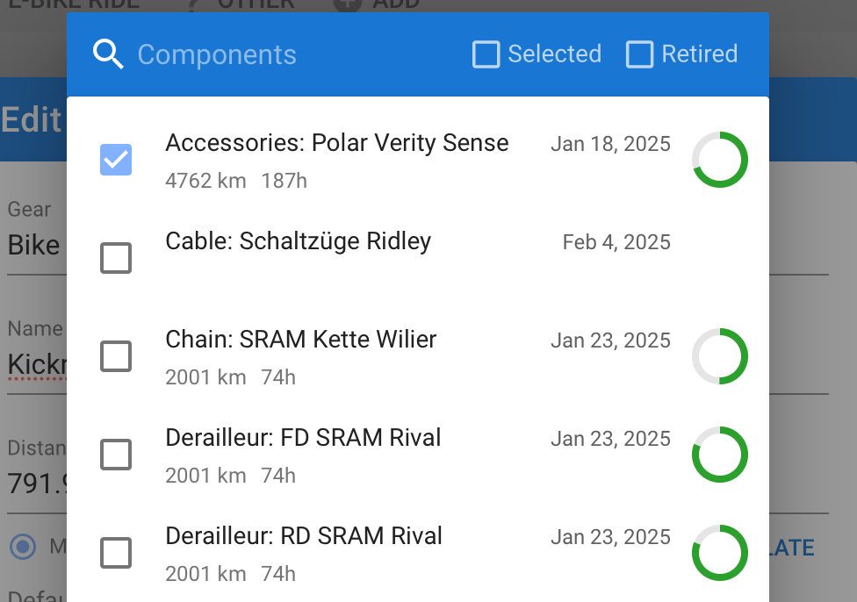The width and height of the screenshot is (857, 602).
Task: Toggle the Selected filter checkbox
Action: tap(486, 54)
